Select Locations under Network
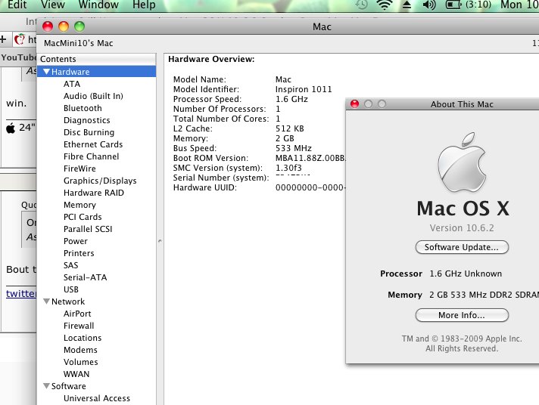This screenshot has width=539, height=405. click(83, 338)
